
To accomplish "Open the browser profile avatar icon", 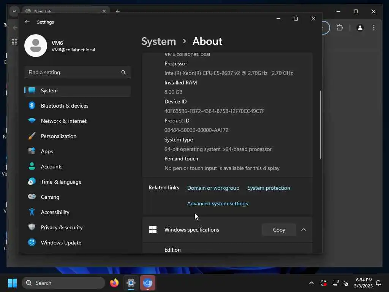I will [x=360, y=28].
